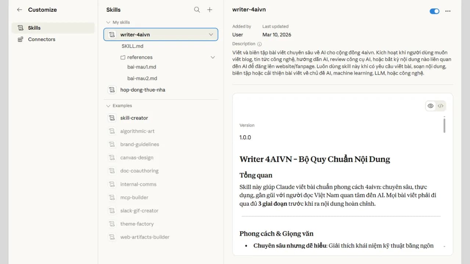470x264 pixels.
Task: Click the doc-coauthoring skill icon
Action: 112,171
